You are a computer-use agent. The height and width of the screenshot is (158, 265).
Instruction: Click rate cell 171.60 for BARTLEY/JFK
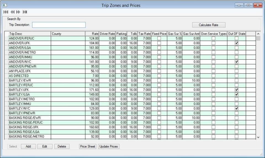pyautogui.click(x=92, y=90)
